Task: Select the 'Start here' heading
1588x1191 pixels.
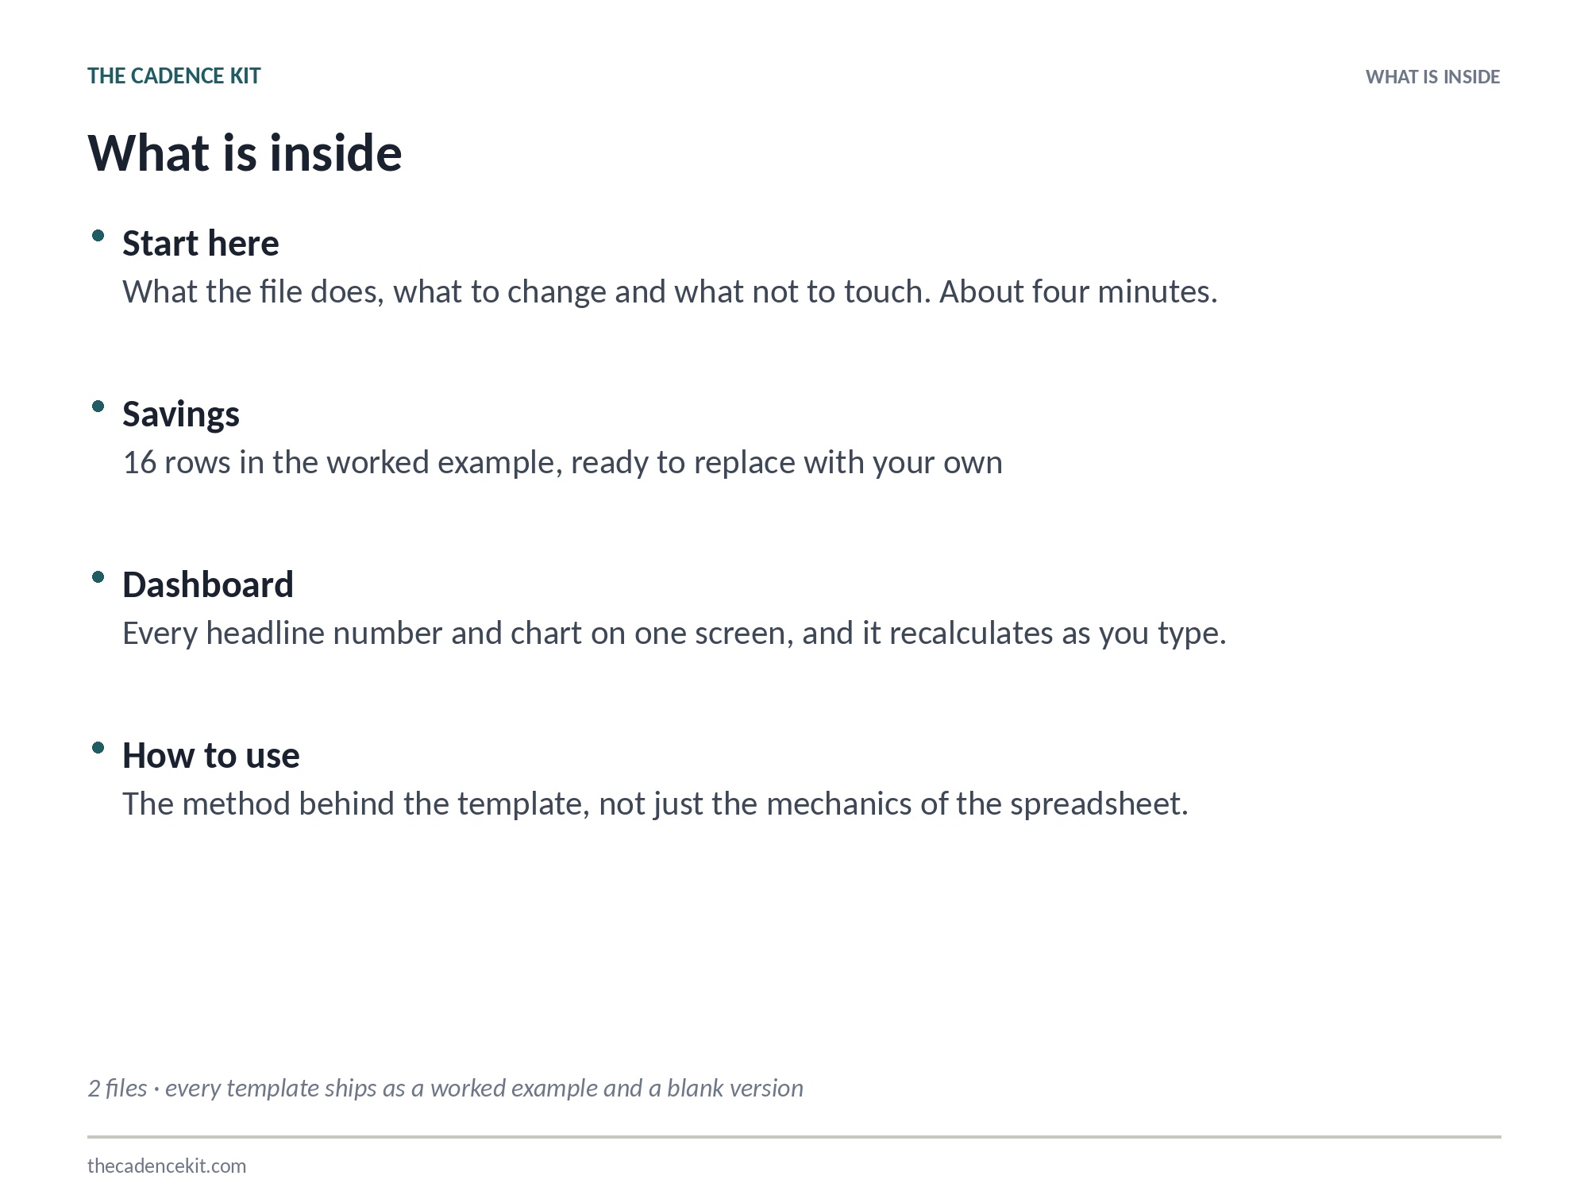Action: point(201,244)
